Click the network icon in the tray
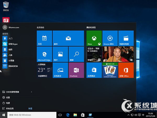This screenshot has width=157, height=118. [x=132, y=115]
